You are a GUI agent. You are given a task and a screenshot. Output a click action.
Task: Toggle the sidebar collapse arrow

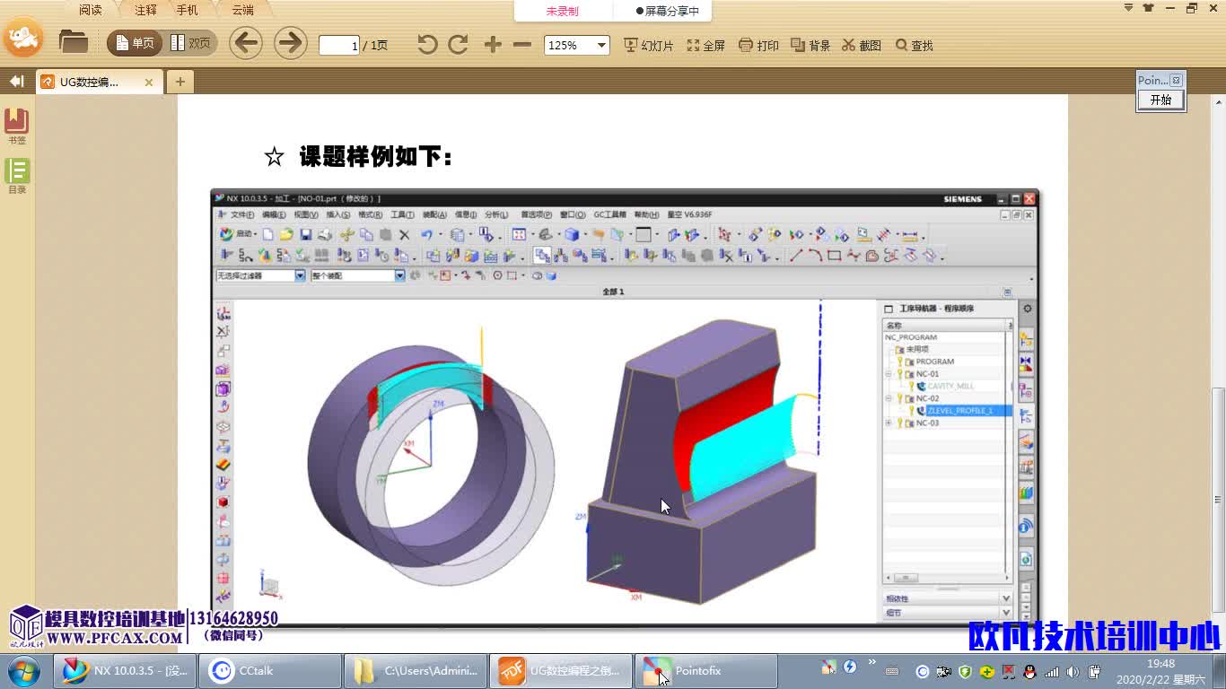[16, 81]
